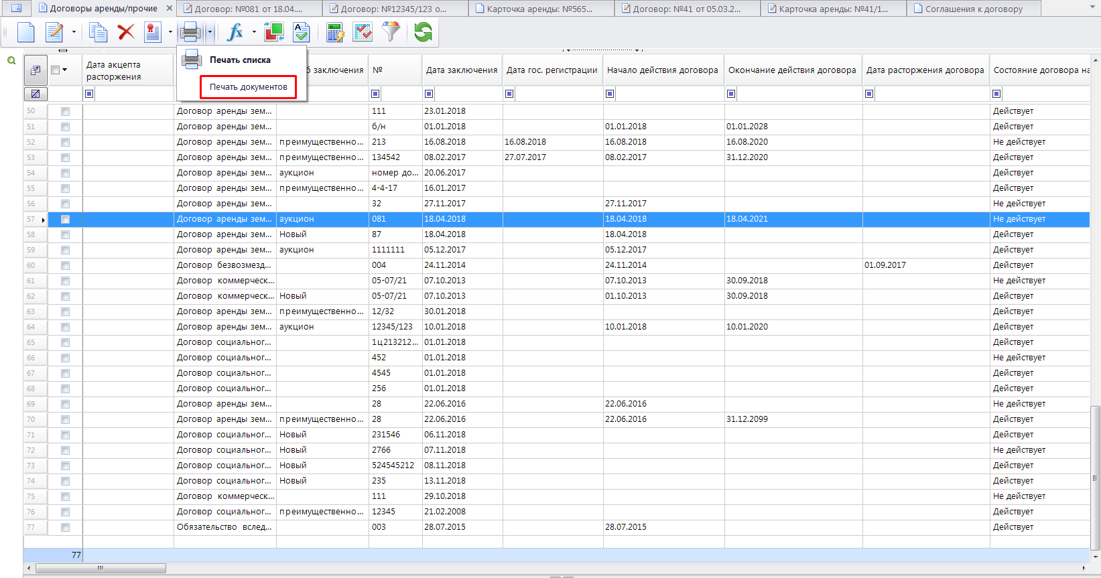Open filter icon under Дата расторжения договора column
Screen dimensions: 1101x578
click(x=869, y=94)
